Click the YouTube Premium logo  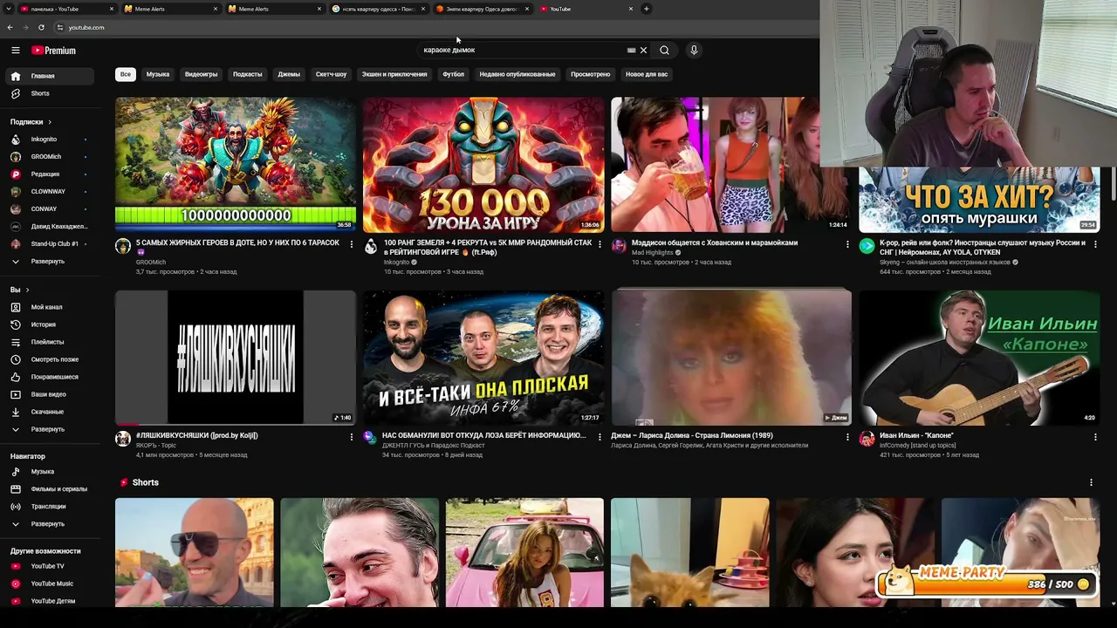pyautogui.click(x=54, y=51)
